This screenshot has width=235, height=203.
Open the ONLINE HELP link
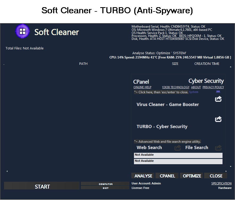142,87
